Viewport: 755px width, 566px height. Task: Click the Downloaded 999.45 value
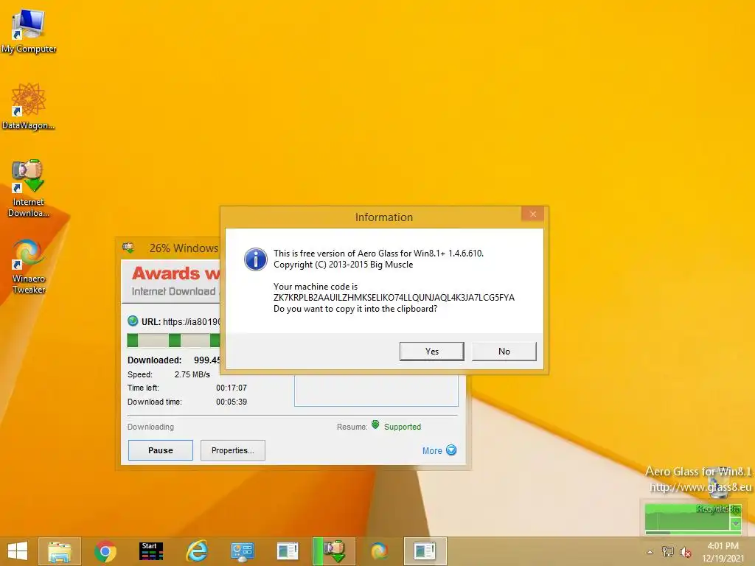(207, 360)
